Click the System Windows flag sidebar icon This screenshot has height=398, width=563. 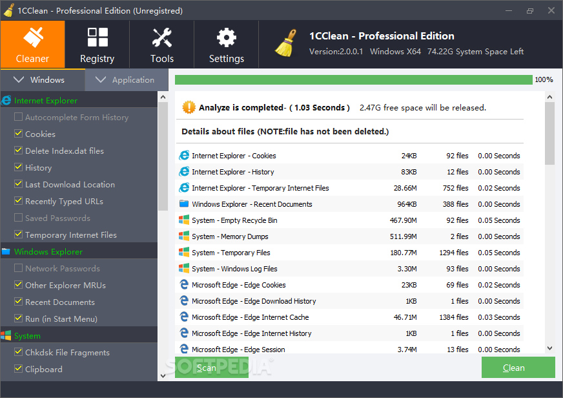(6, 335)
